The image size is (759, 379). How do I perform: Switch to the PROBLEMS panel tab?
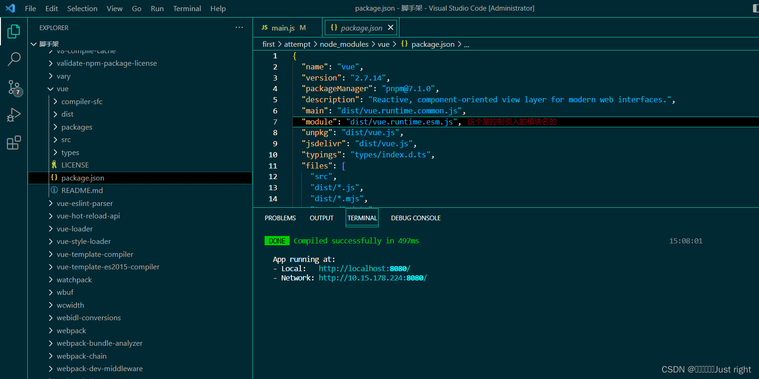(x=280, y=218)
